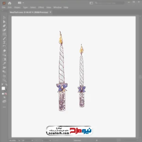
Task: Click the white Fill color swatch
Action: click(x=3, y=88)
